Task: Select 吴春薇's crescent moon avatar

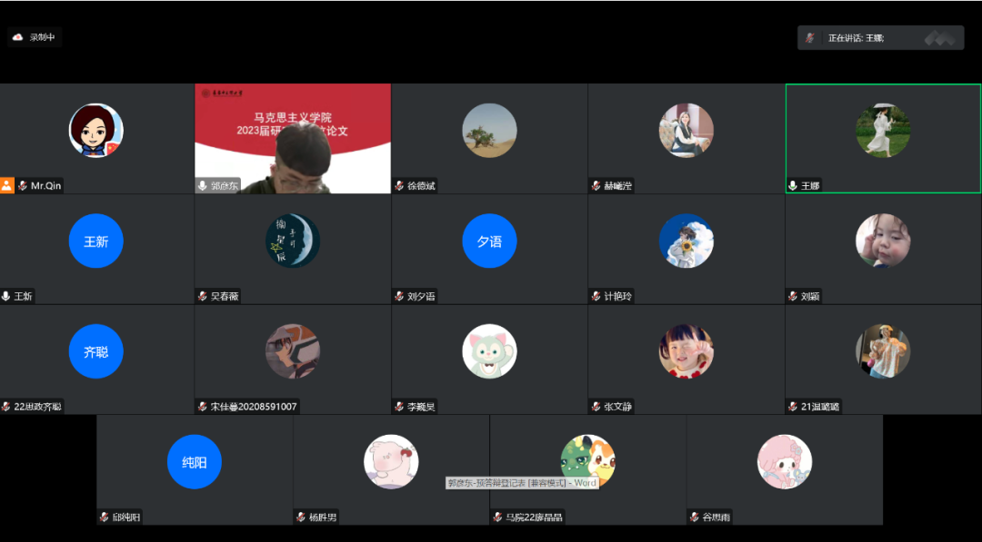Action: [x=293, y=241]
